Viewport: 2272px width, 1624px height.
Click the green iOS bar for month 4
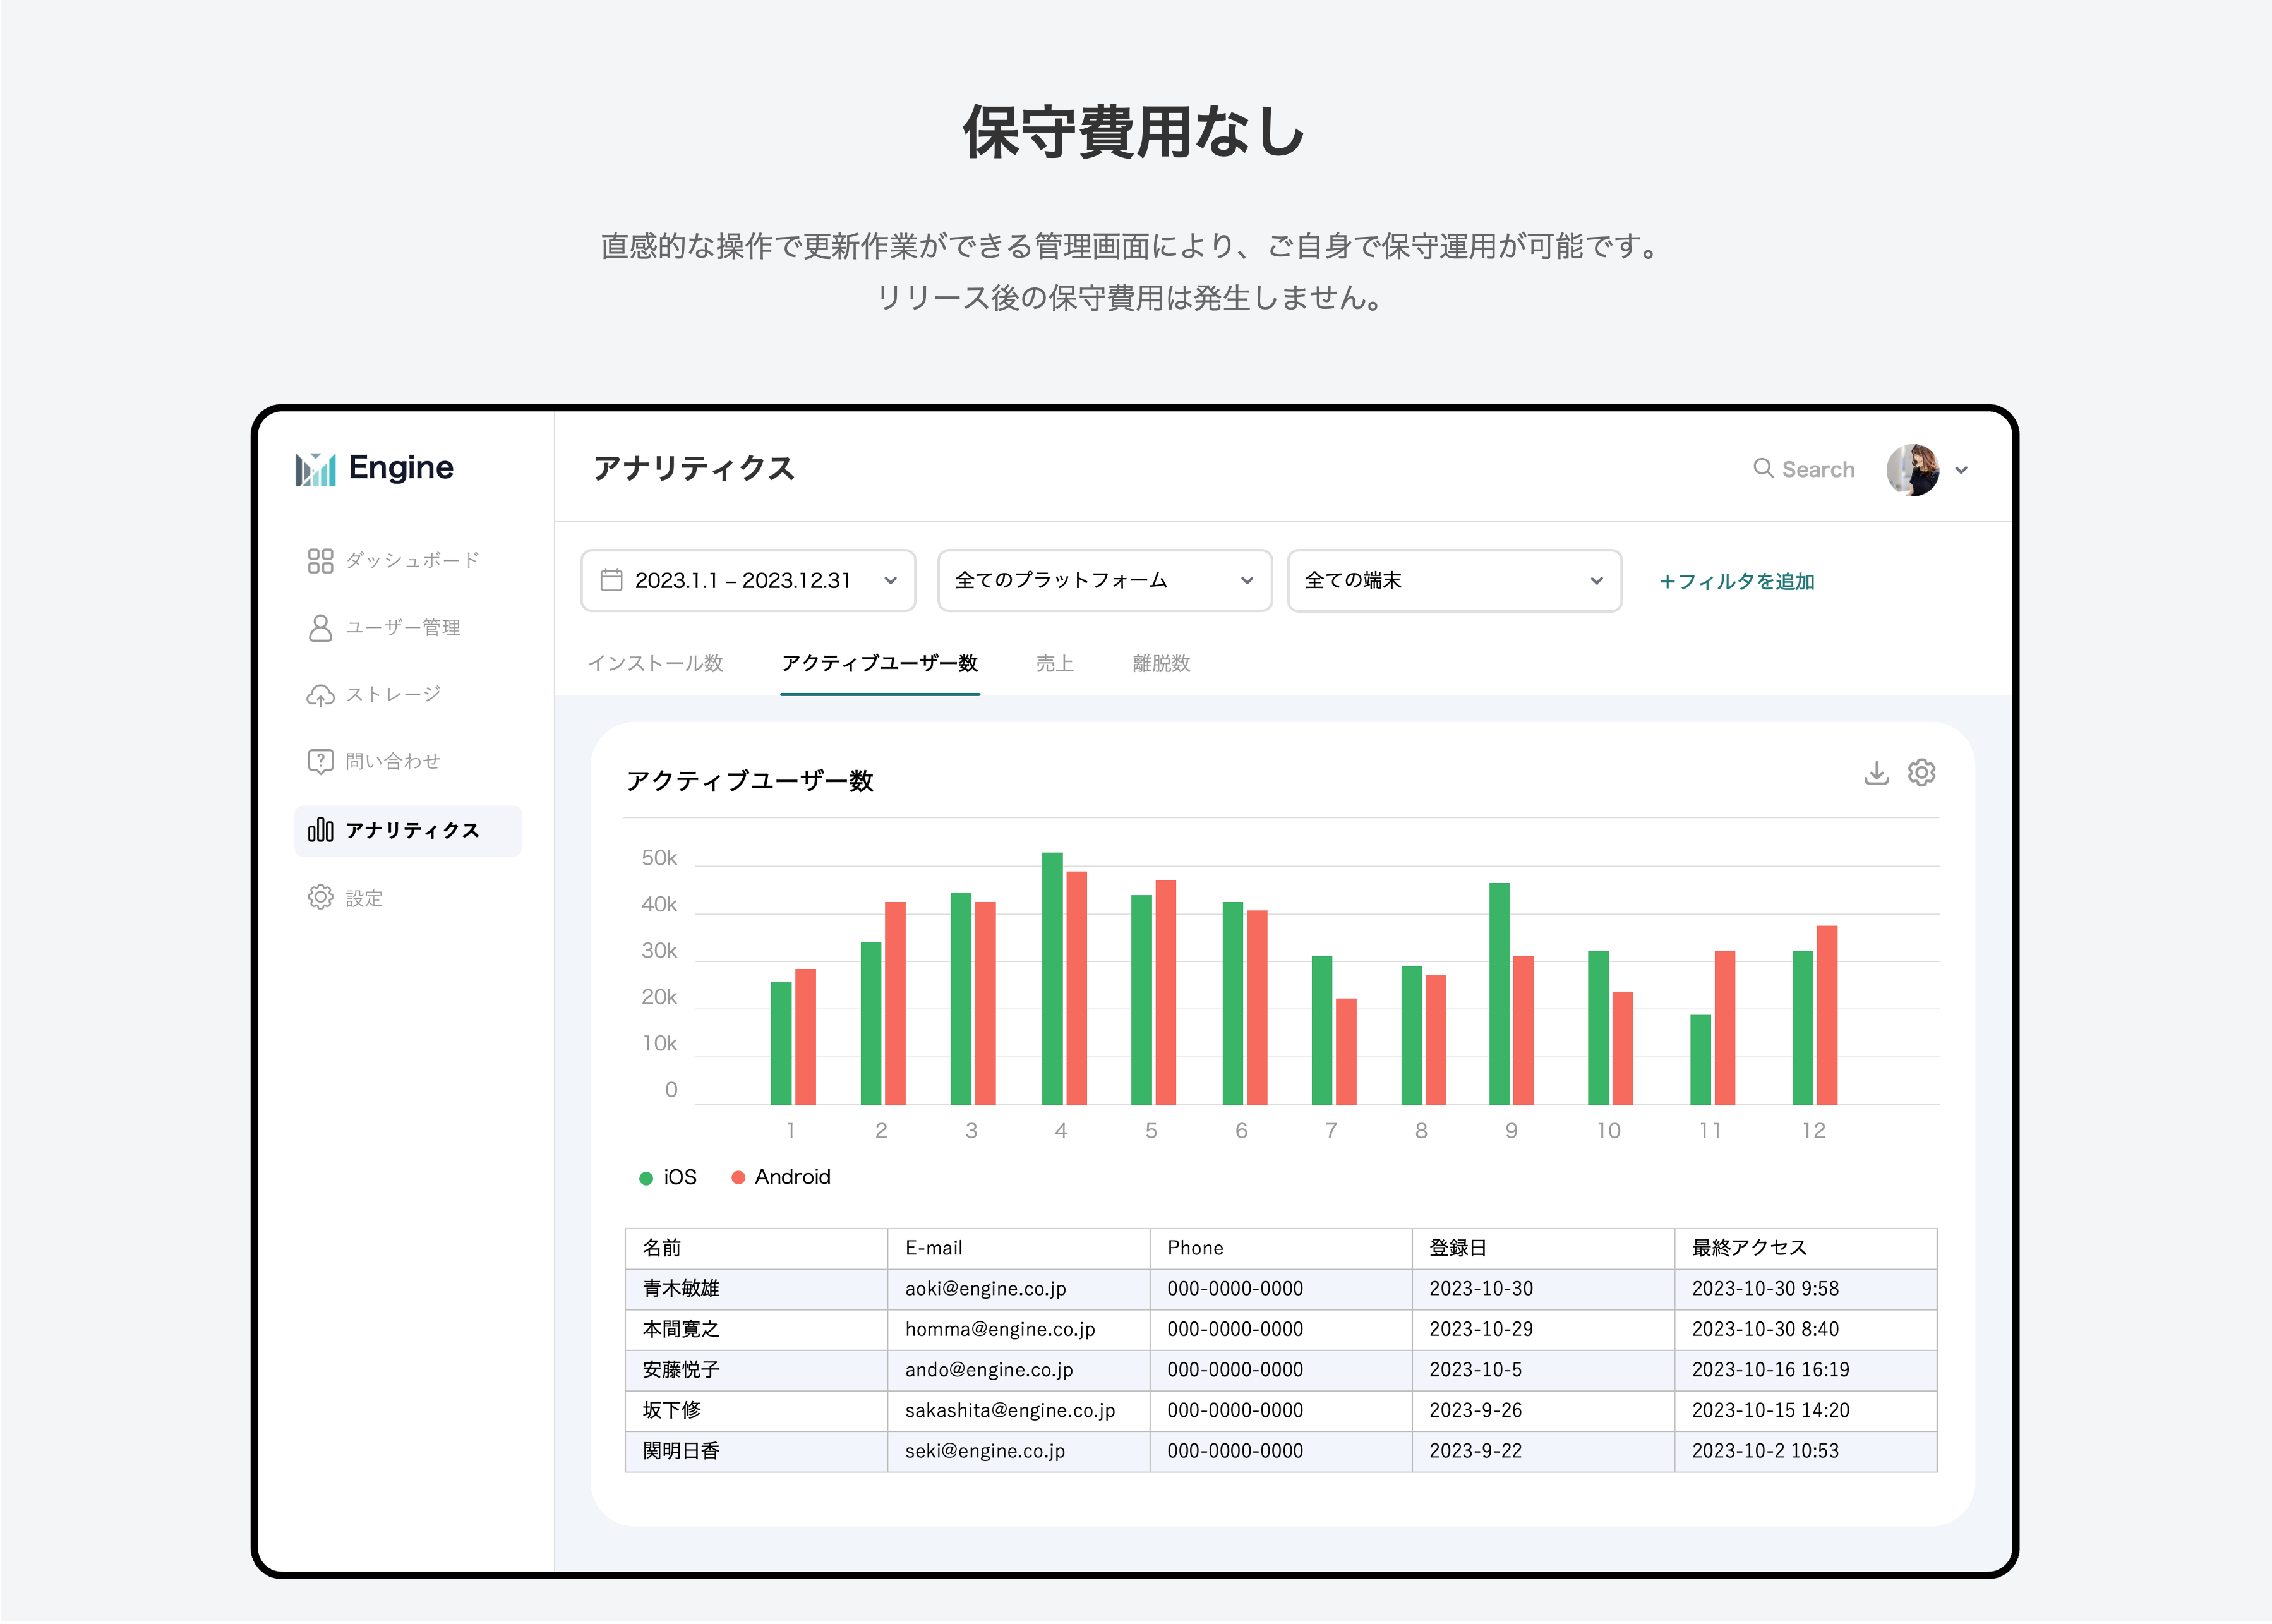1052,979
